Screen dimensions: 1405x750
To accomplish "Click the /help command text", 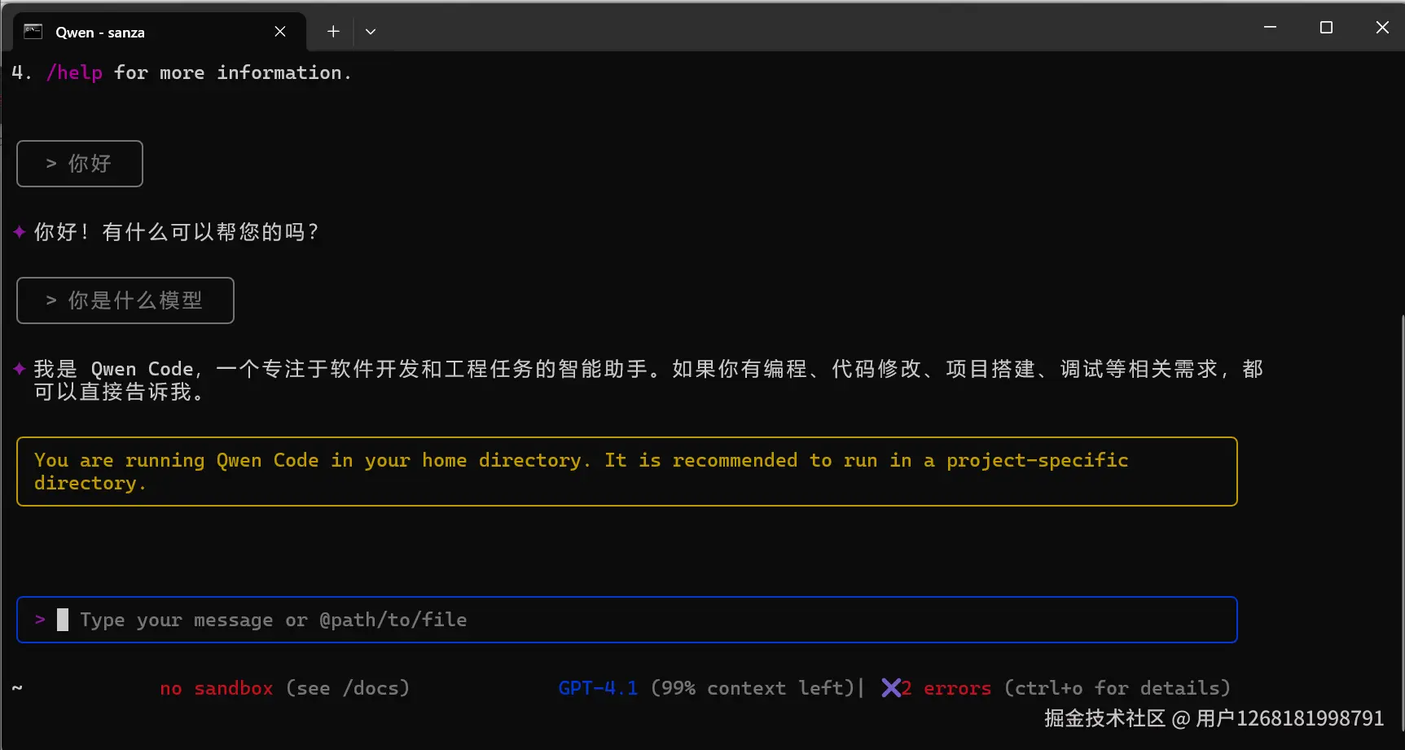I will click(x=74, y=72).
